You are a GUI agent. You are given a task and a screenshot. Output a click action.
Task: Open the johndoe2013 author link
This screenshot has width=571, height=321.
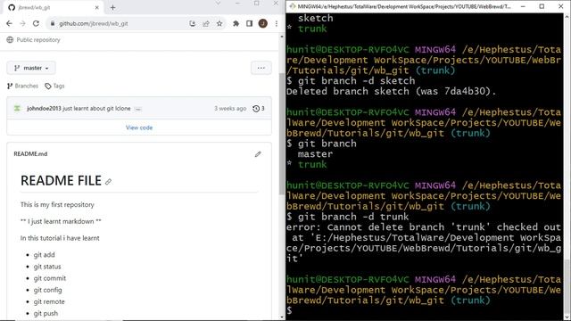pos(44,109)
